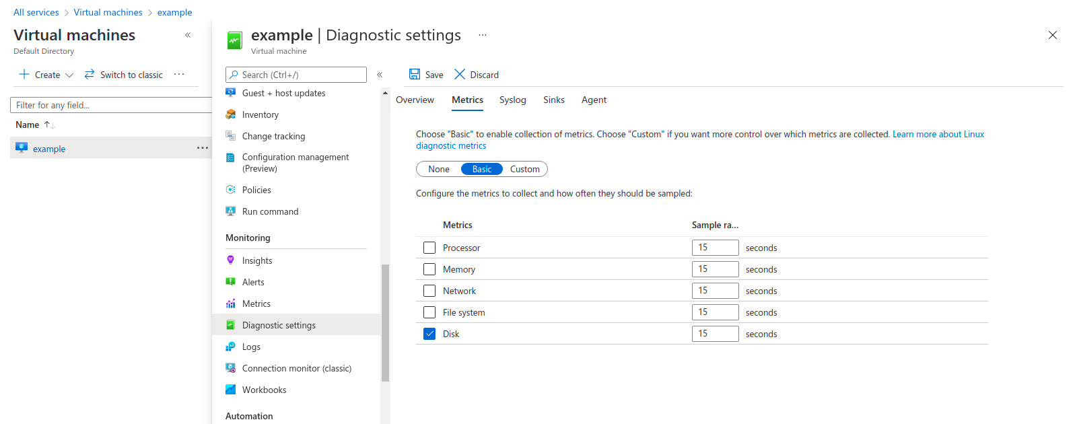Click the Configuration management icon
The width and height of the screenshot is (1077, 424).
[231, 157]
